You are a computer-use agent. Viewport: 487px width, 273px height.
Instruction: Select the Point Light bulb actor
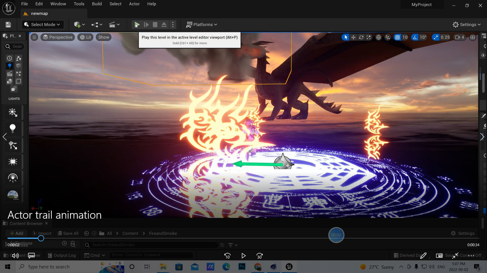tap(13, 129)
